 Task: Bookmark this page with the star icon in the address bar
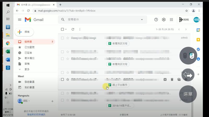coord(187,11)
